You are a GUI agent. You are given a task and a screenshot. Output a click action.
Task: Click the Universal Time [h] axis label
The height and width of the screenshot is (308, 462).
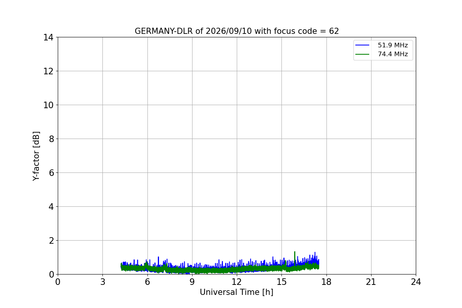(236, 292)
